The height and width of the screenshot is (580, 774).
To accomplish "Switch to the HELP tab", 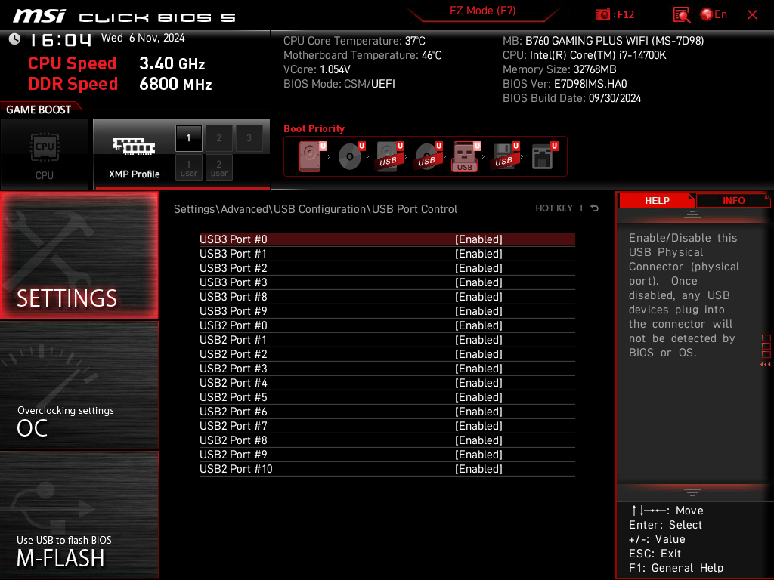I will click(x=657, y=200).
